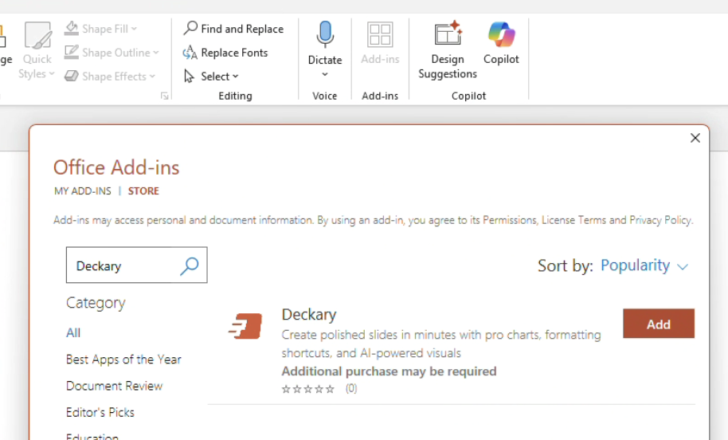
Task: Switch to the MY ADD-INS tab
Action: [83, 191]
